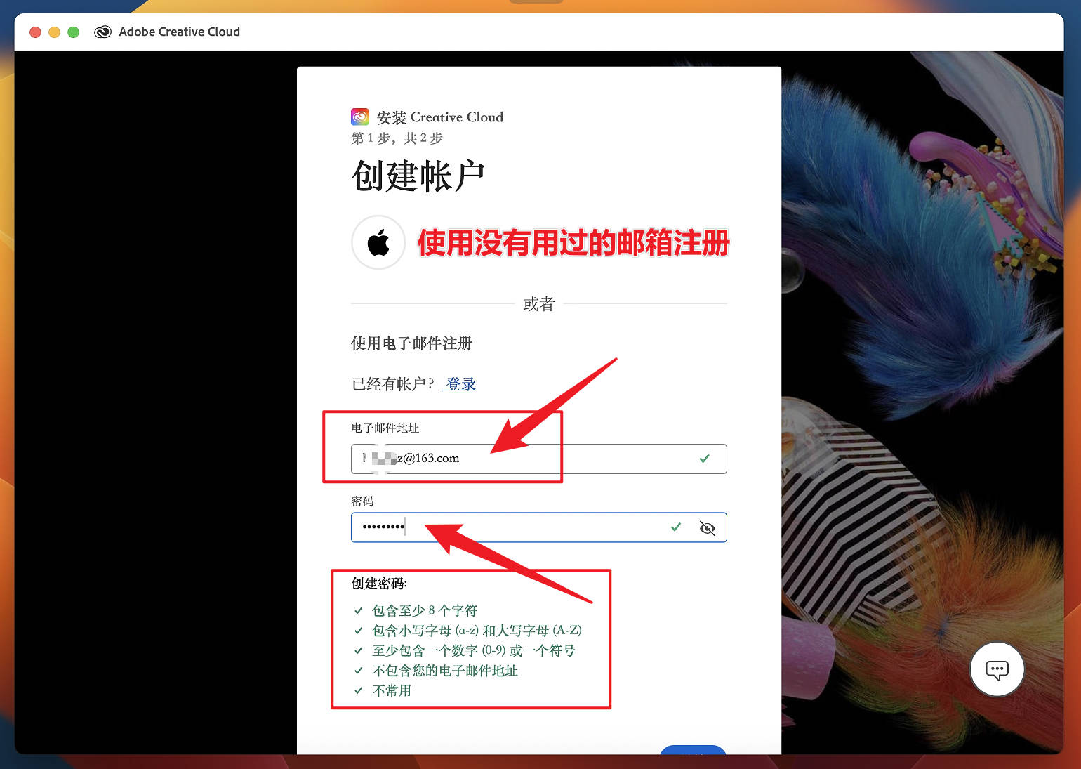This screenshot has width=1081, height=769.
Task: Open the chat support bubble icon
Action: (x=997, y=669)
